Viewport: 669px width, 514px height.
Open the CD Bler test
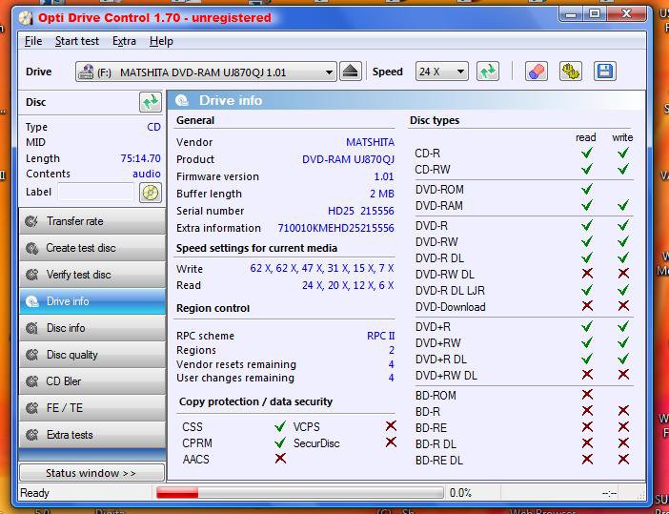click(92, 381)
